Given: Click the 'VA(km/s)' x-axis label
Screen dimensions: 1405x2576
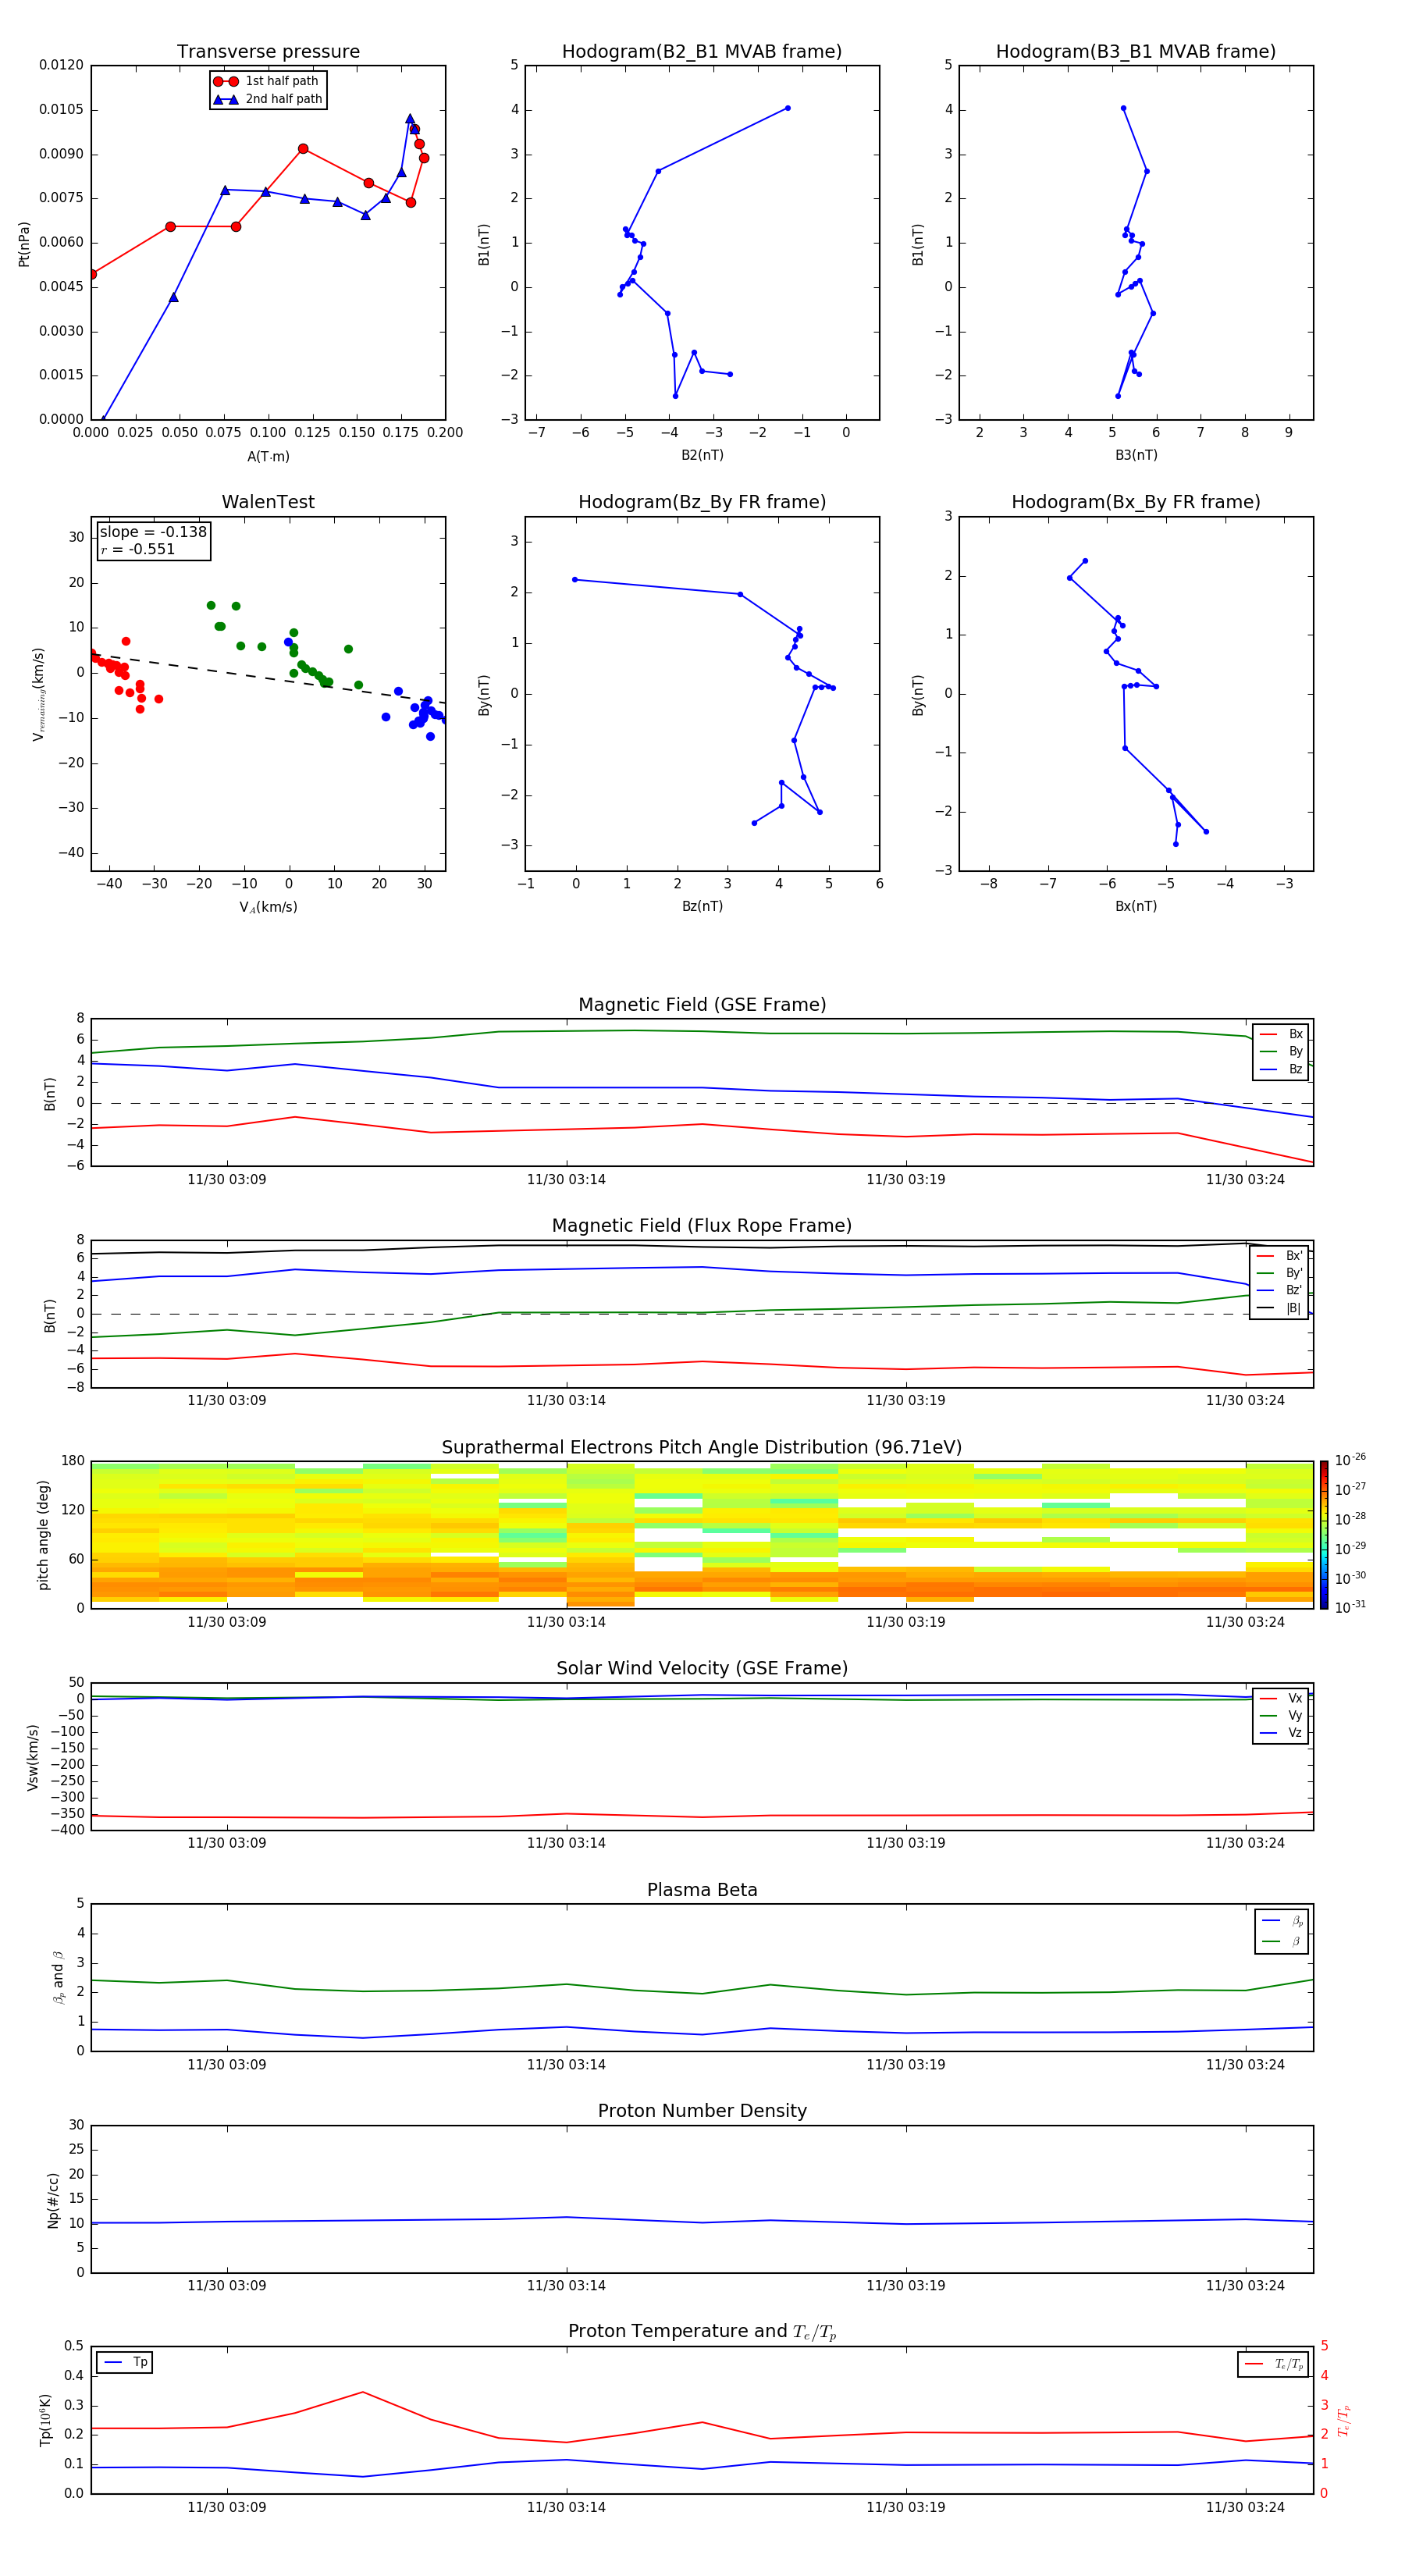Looking at the screenshot, I should click(x=268, y=908).
